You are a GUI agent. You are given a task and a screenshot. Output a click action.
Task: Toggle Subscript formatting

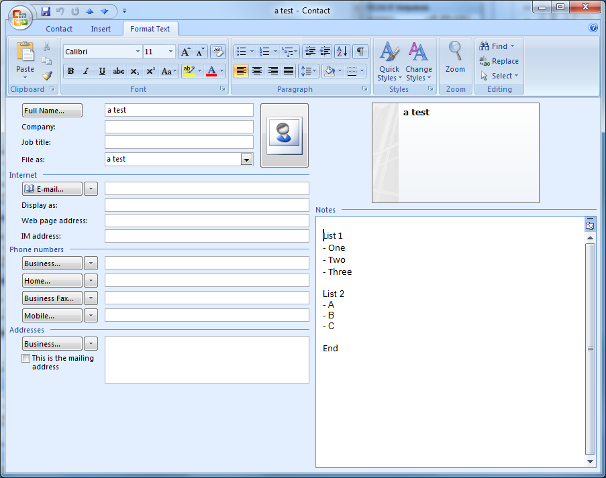(134, 71)
